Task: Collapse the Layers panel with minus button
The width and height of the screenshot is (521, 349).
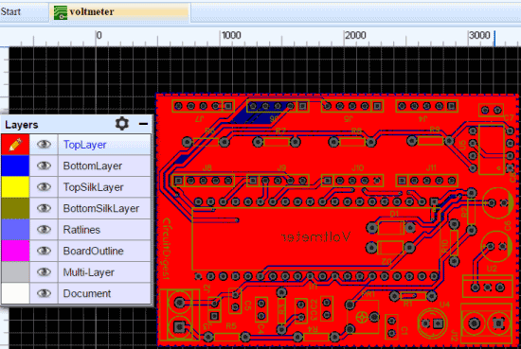Action: click(x=143, y=124)
